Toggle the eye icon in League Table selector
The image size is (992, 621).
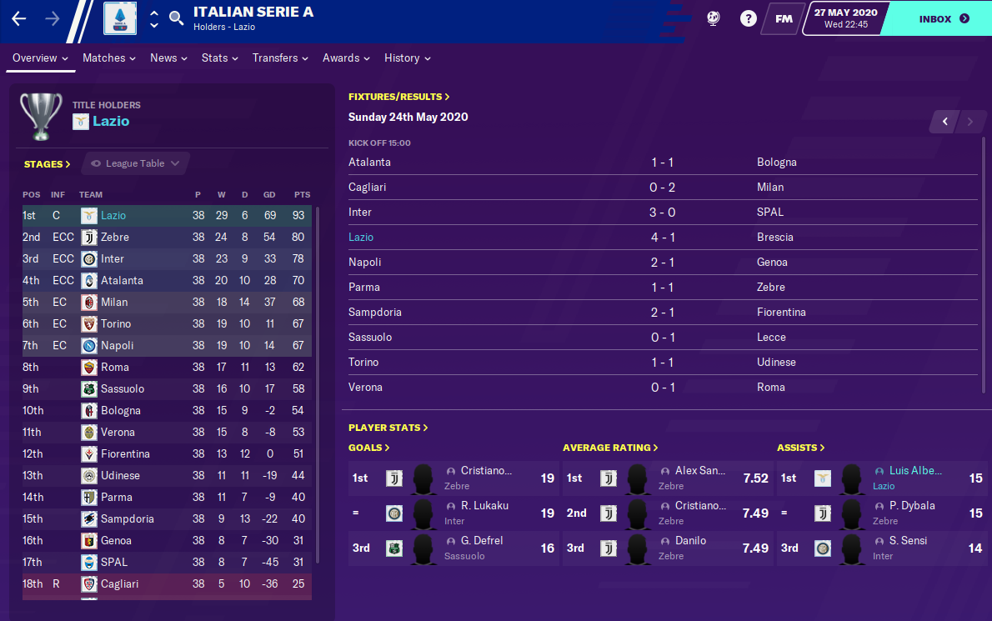click(96, 163)
